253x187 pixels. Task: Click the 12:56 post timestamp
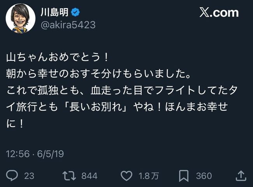(x=18, y=154)
